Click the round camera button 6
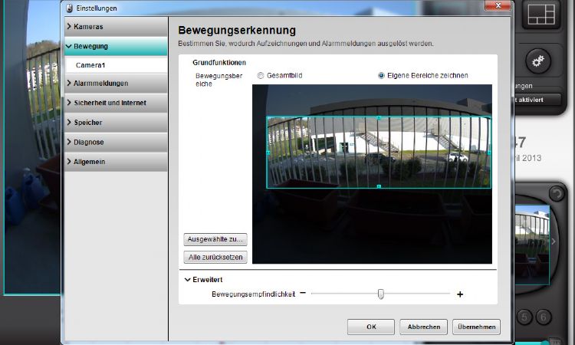Image resolution: width=575 pixels, height=345 pixels. click(x=544, y=317)
